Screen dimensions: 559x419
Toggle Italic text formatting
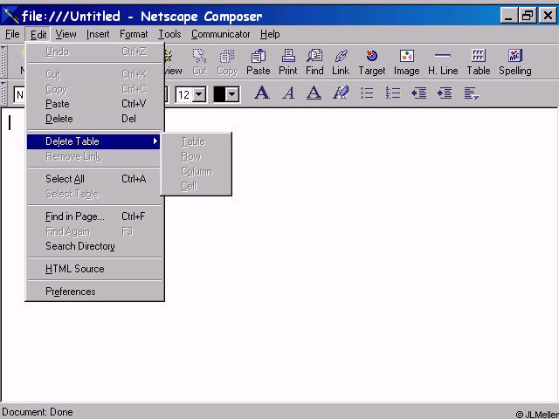tap(288, 93)
